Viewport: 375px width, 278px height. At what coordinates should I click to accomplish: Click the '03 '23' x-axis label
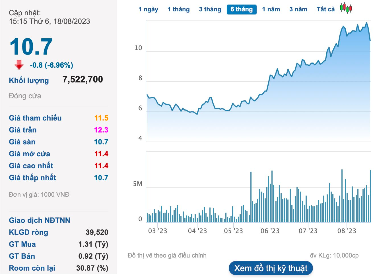pyautogui.click(x=157, y=231)
